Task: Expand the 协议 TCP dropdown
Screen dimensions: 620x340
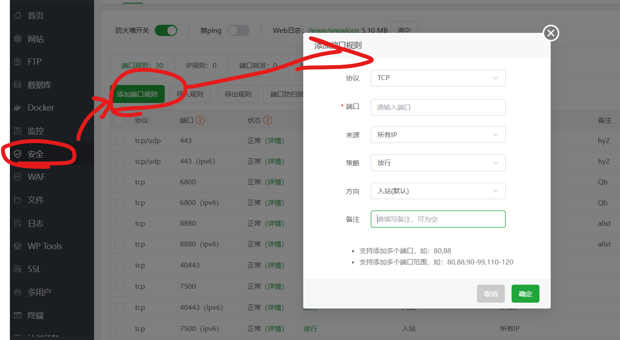Action: pos(438,78)
